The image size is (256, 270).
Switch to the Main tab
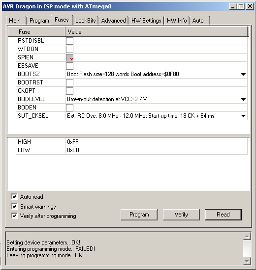pos(16,21)
